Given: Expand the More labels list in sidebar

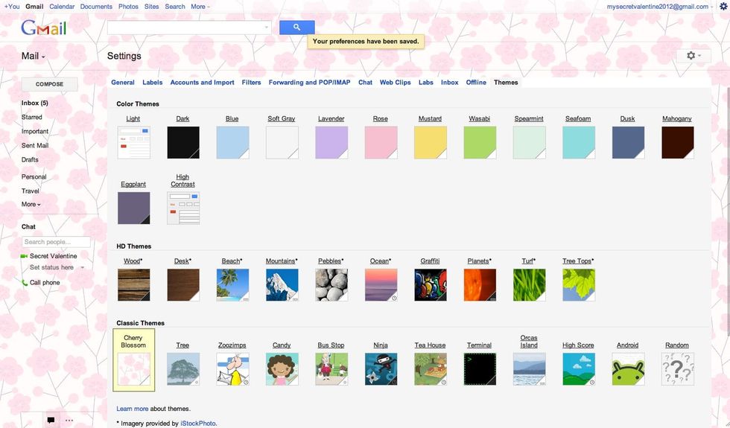Looking at the screenshot, I should coord(31,205).
